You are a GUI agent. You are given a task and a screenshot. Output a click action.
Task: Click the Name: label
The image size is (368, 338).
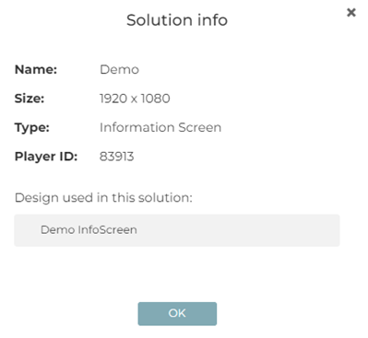36,70
